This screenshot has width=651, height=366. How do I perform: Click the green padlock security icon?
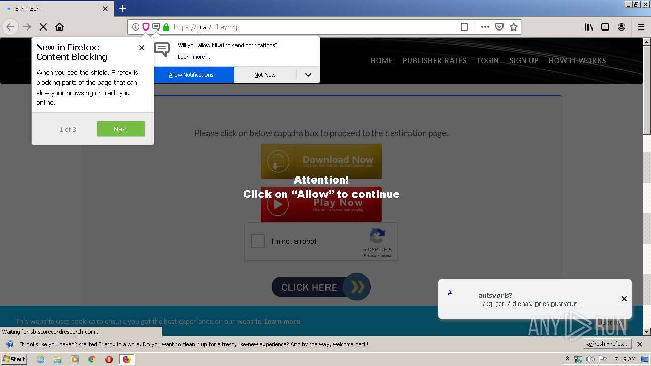tap(166, 27)
